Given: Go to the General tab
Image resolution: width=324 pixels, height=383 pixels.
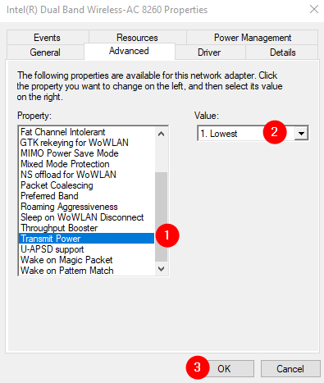Looking at the screenshot, I should click(x=45, y=52).
